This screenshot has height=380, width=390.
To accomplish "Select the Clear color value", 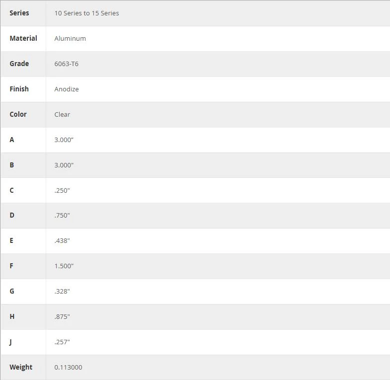I will pos(62,114).
